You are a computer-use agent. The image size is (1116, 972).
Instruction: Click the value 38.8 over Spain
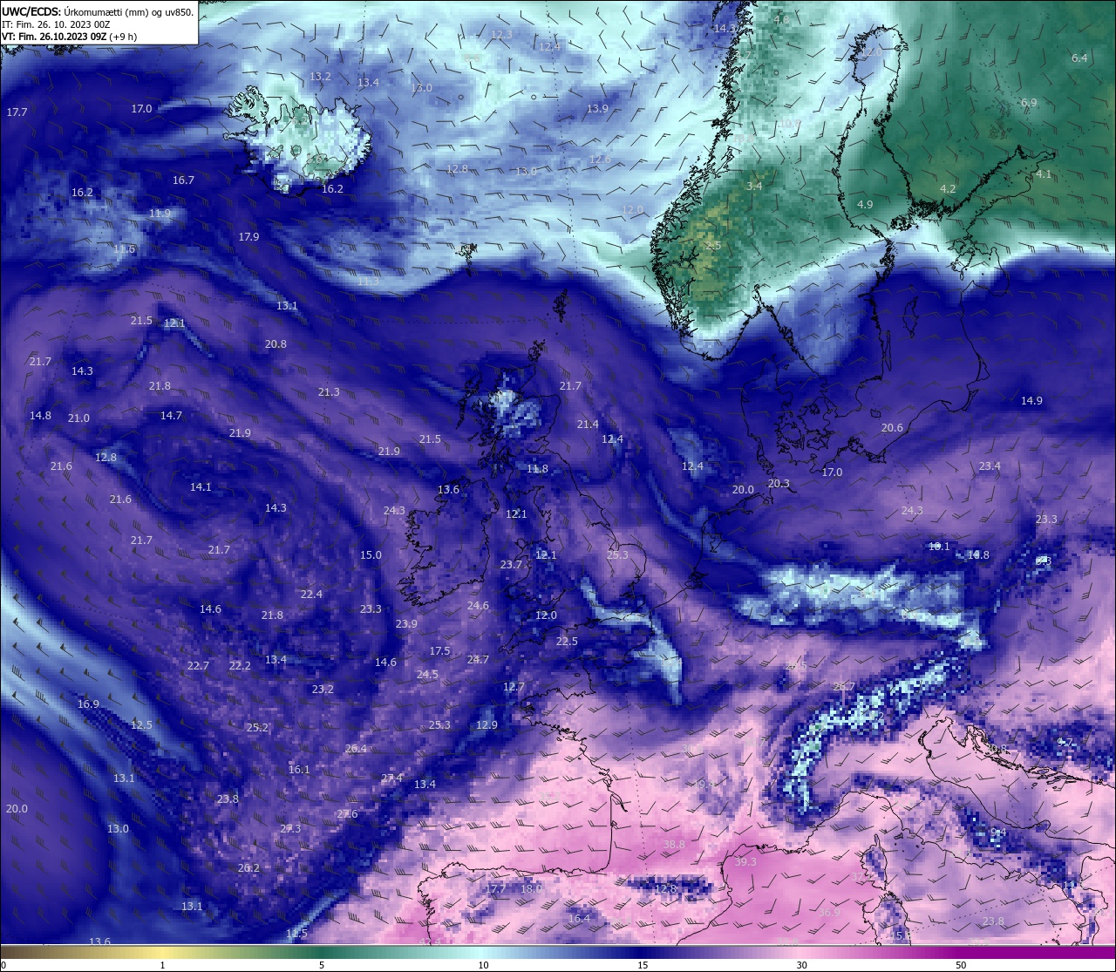(x=674, y=845)
